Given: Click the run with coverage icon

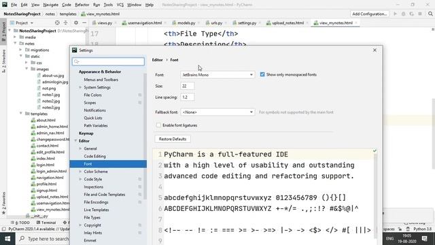Looking at the screenshot, I should click(412, 14).
